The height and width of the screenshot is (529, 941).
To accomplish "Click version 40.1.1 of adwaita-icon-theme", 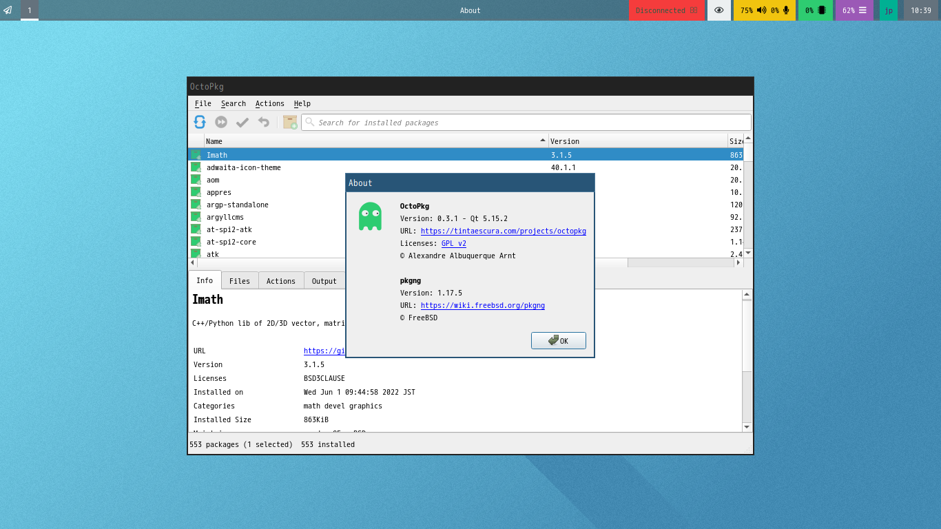I will point(563,167).
